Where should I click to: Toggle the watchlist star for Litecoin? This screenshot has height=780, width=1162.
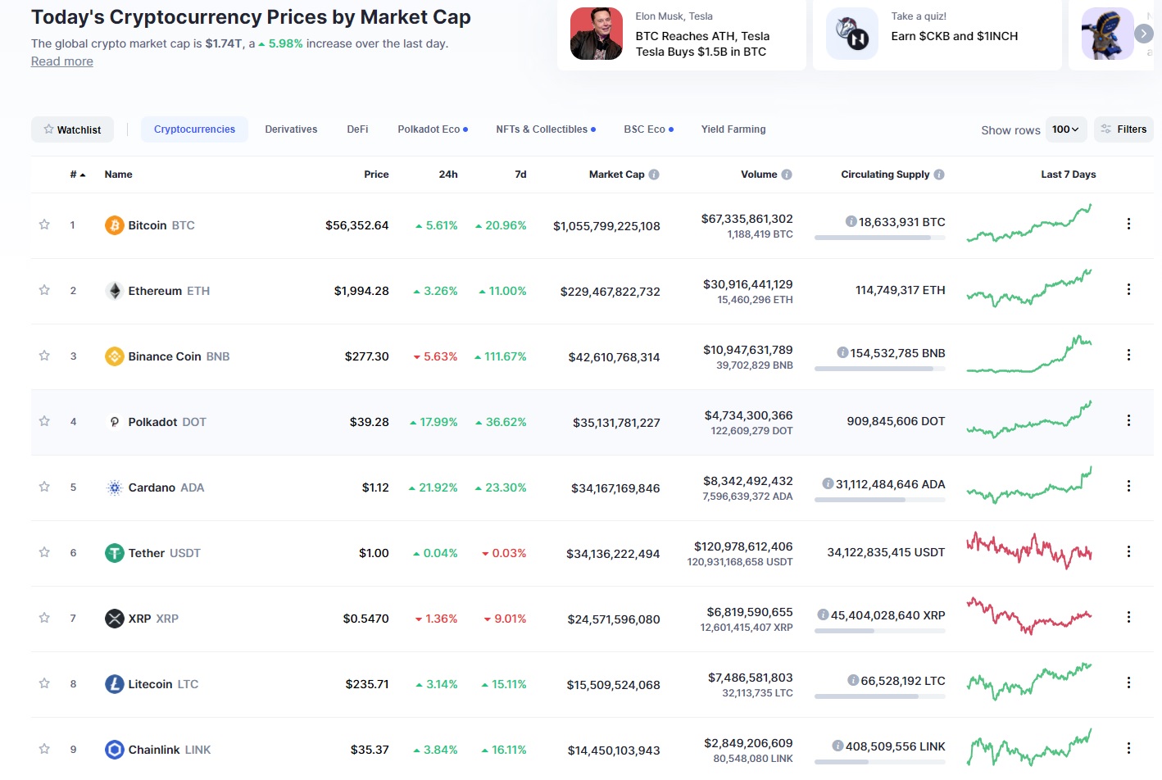pos(44,683)
